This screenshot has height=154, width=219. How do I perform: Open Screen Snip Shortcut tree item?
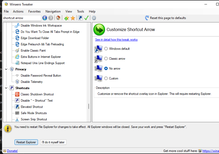click(x=34, y=119)
